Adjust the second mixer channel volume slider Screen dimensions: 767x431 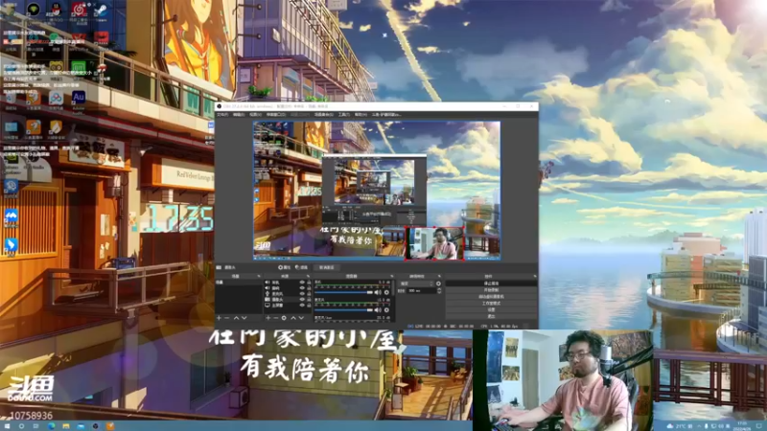344,310
